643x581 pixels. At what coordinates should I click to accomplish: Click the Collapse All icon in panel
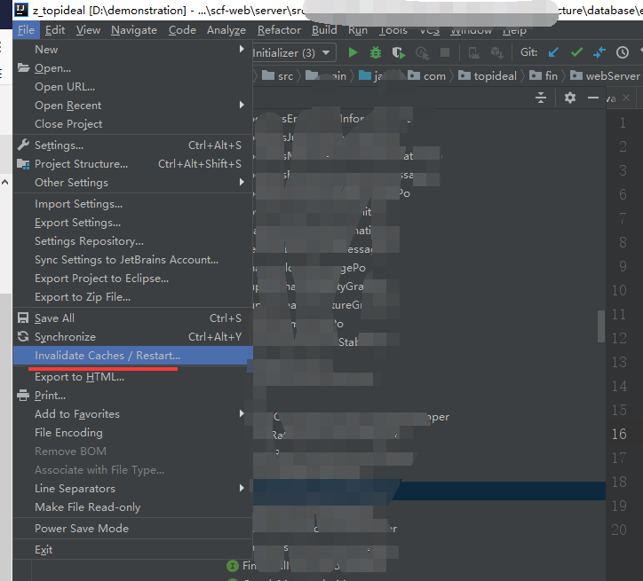[x=541, y=98]
